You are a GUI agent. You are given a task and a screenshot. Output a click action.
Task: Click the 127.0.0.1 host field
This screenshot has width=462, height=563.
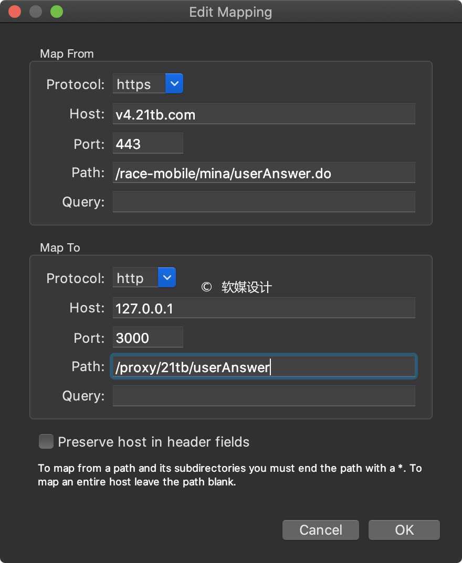[264, 308]
